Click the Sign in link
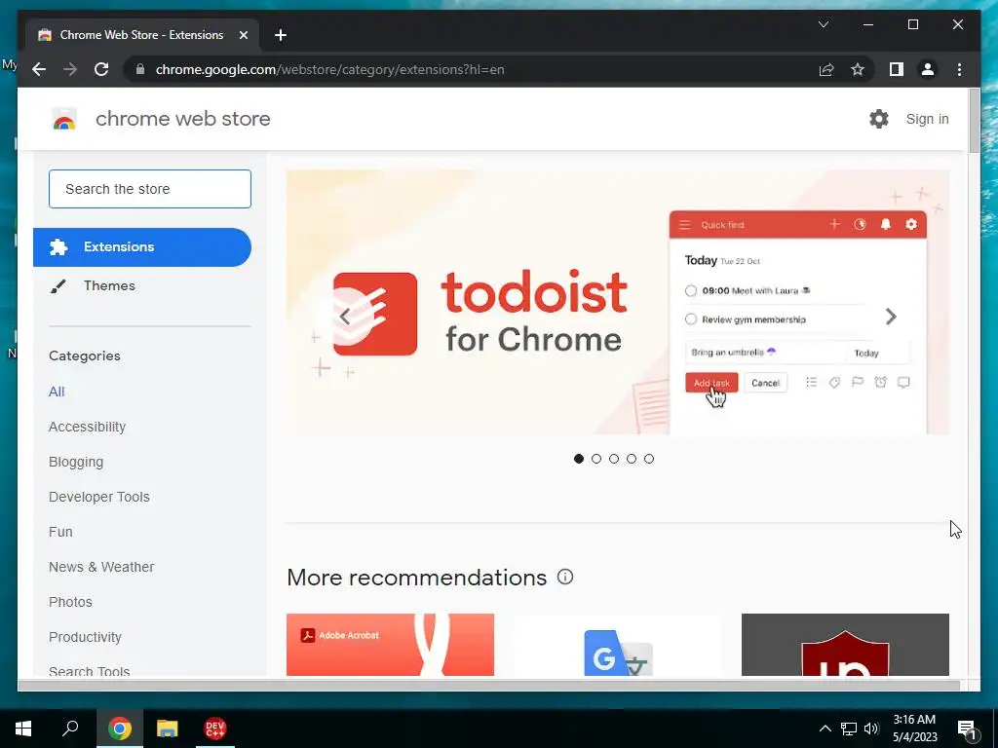The height and width of the screenshot is (748, 998). click(928, 119)
